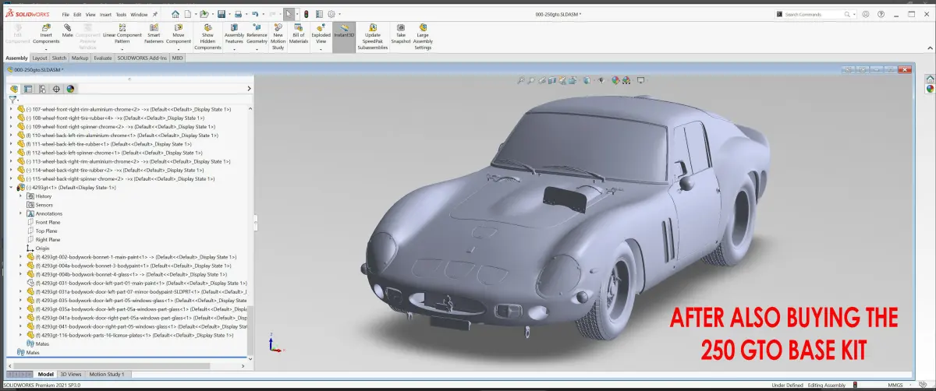Click the Open file icon
Image resolution: width=936 pixels, height=391 pixels.
click(204, 14)
